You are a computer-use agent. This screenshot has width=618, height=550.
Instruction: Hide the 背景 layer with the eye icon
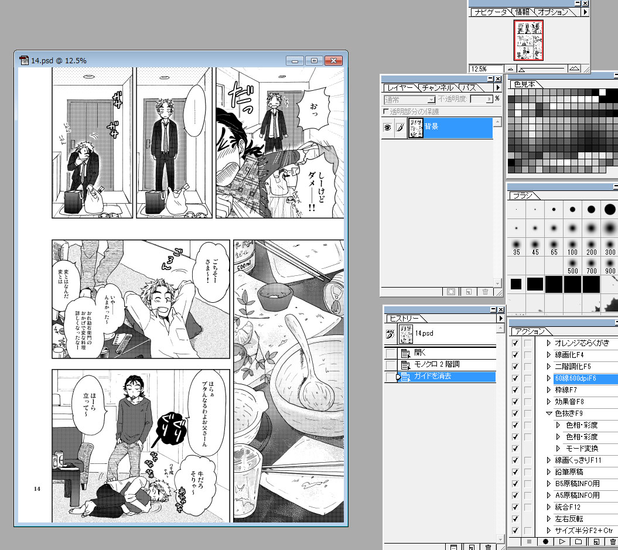(387, 128)
